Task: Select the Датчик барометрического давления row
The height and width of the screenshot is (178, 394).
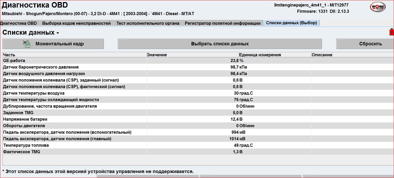Action: tap(41, 67)
